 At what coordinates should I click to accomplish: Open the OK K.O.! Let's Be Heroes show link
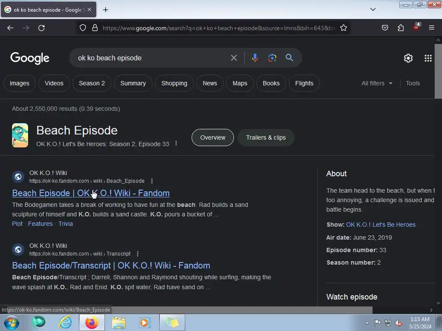pyautogui.click(x=381, y=225)
